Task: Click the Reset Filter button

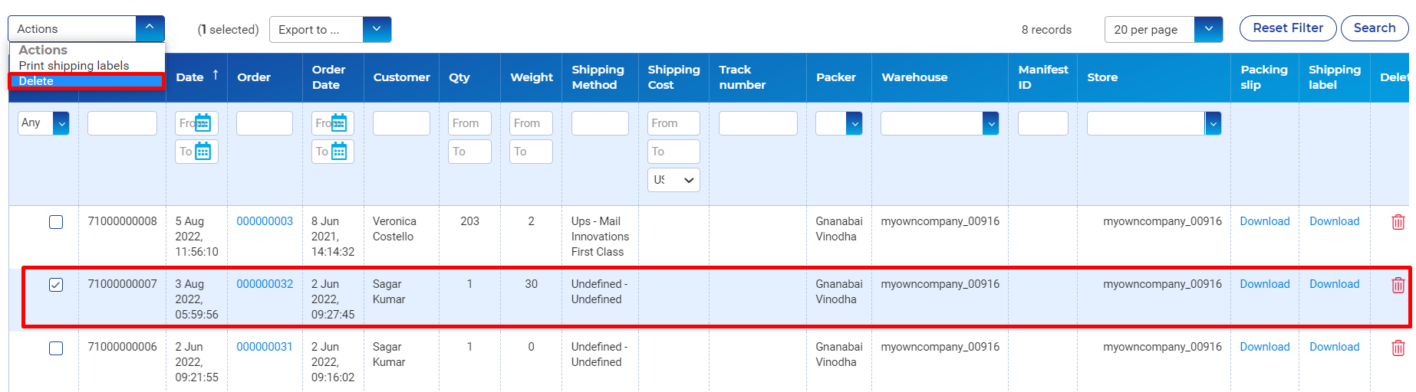Action: click(x=1288, y=28)
